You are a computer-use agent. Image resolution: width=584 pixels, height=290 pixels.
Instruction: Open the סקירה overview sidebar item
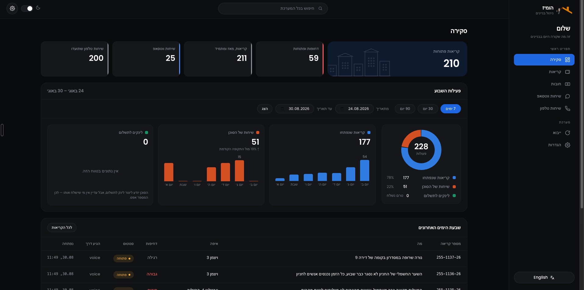pyautogui.click(x=544, y=60)
